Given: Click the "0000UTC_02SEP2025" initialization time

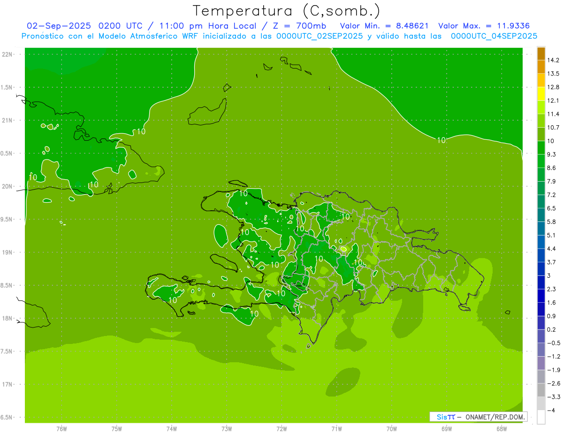Looking at the screenshot, I should 320,36.
